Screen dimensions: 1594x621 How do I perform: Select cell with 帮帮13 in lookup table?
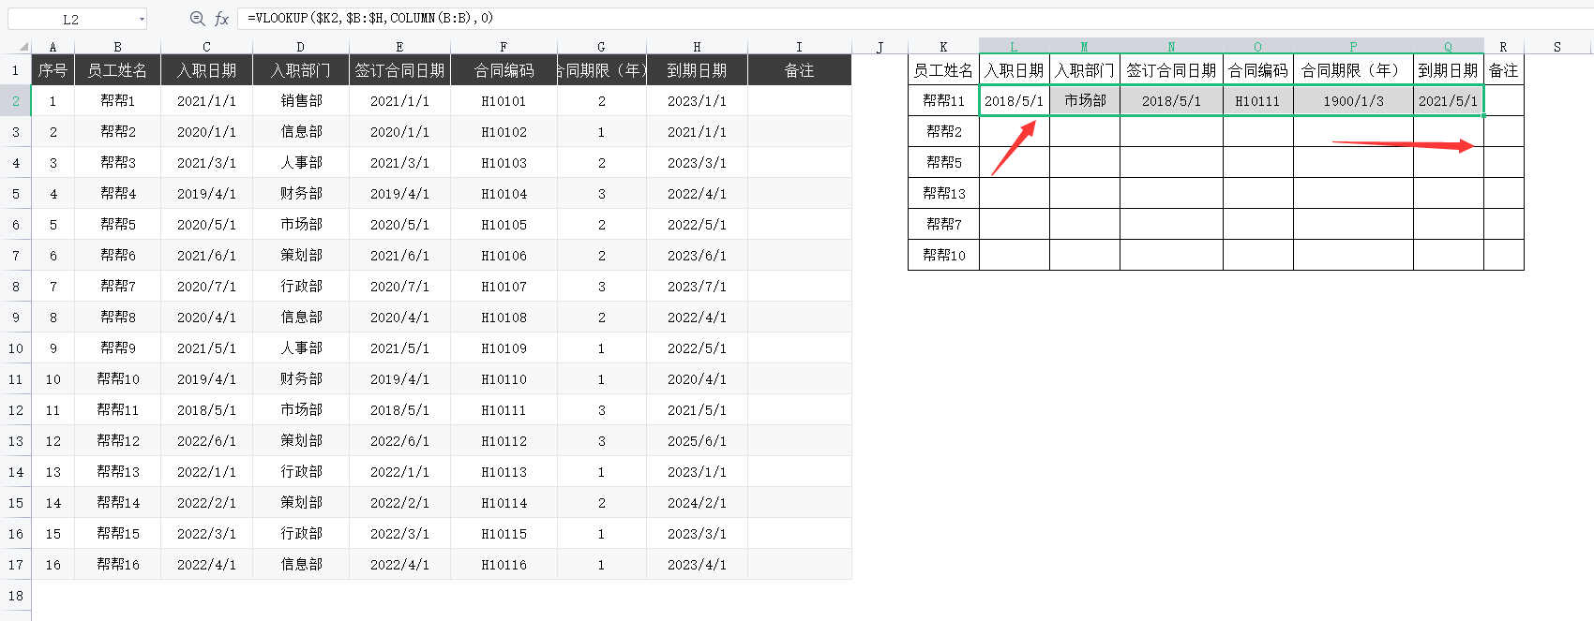[x=943, y=193]
